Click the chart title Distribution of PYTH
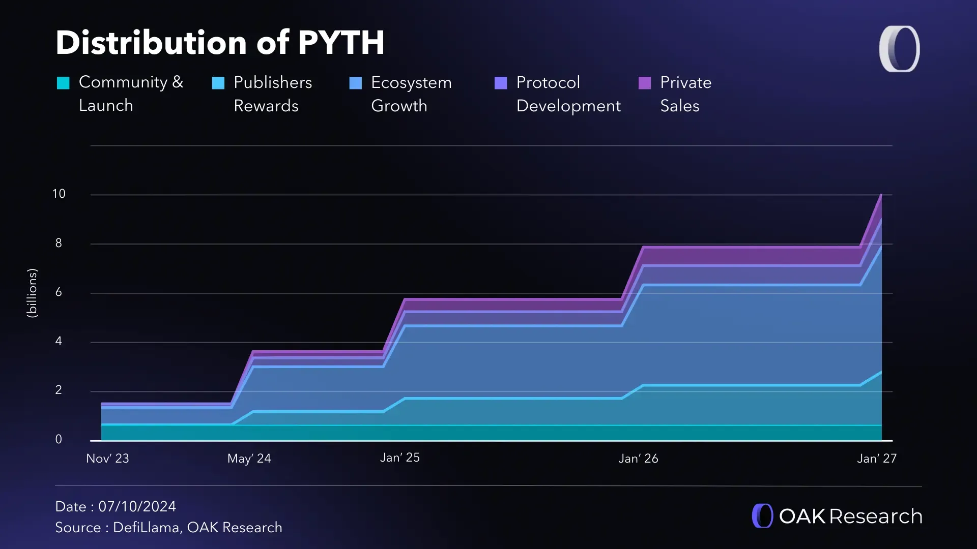This screenshot has width=977, height=549. point(220,43)
